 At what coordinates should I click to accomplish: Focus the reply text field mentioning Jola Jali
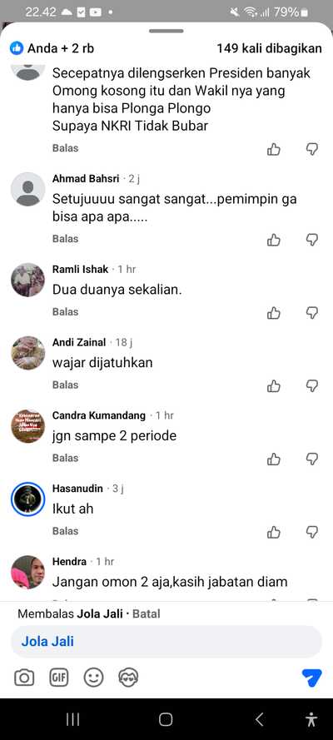[x=166, y=642]
